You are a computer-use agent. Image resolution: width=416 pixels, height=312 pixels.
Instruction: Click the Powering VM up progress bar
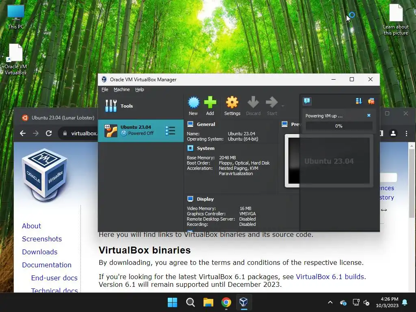pyautogui.click(x=339, y=126)
